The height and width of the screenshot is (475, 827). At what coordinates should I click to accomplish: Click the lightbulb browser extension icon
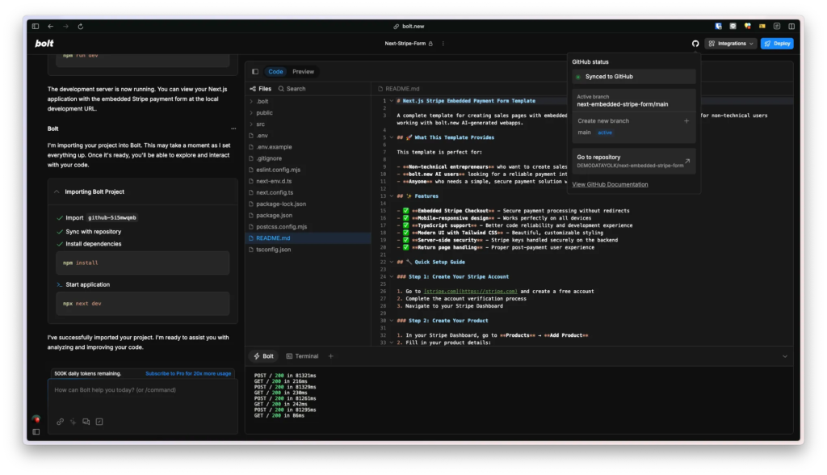click(747, 27)
